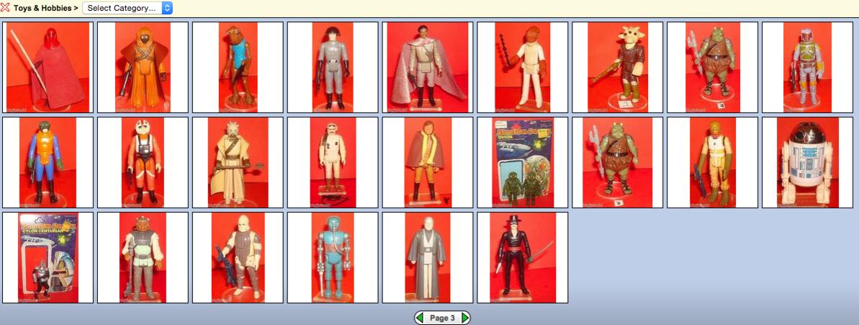
Task: Click the red X icon beside Toys & Hobbies
Action: [5, 8]
